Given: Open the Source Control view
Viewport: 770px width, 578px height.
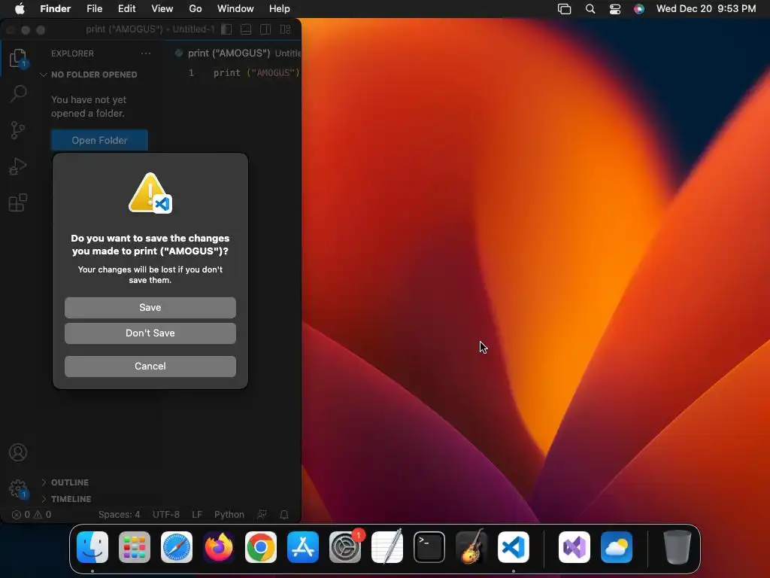Looking at the screenshot, I should (x=18, y=130).
